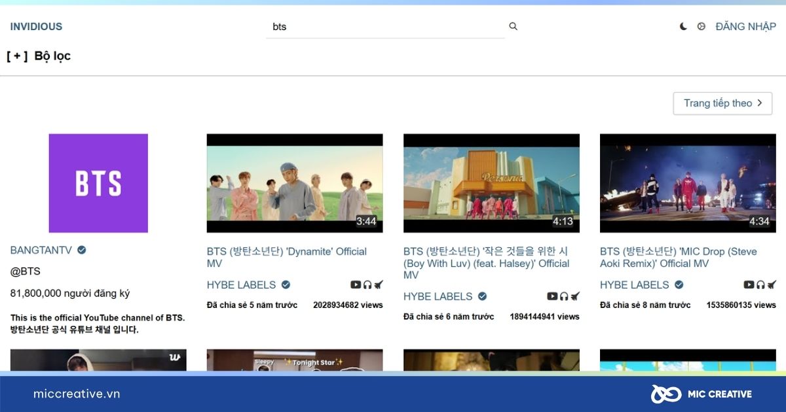Open Boy With Luv on YouTube
786x412 pixels.
pyautogui.click(x=552, y=296)
